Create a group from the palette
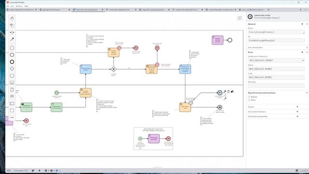 click(12, 111)
